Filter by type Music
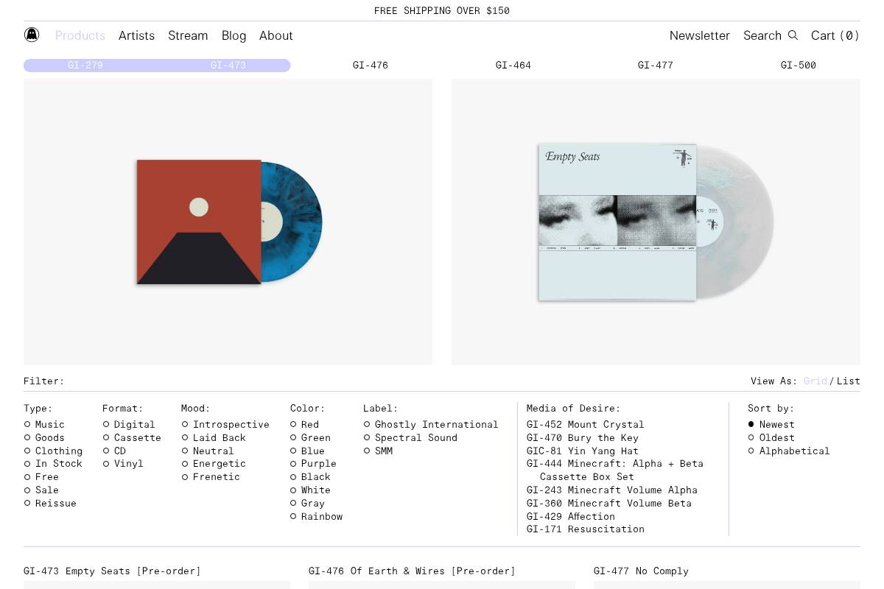Screen dimensions: 884x589 (44, 425)
